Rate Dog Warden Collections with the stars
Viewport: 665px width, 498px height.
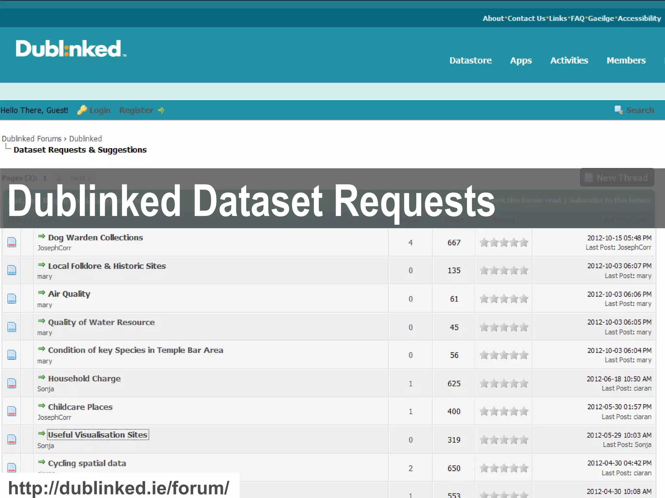[x=504, y=243]
